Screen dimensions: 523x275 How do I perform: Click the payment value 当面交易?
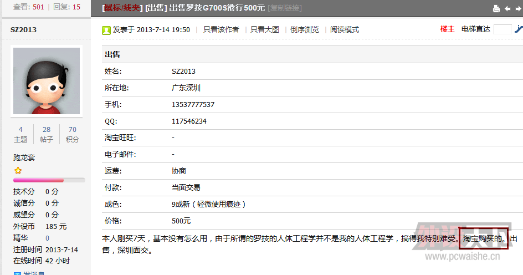186,187
